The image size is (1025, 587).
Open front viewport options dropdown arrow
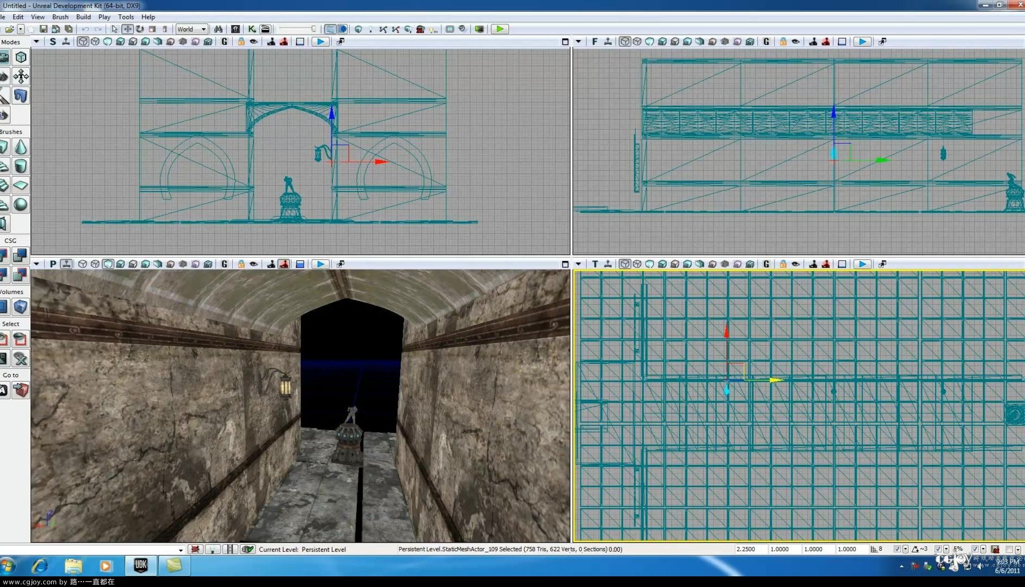[x=578, y=42]
